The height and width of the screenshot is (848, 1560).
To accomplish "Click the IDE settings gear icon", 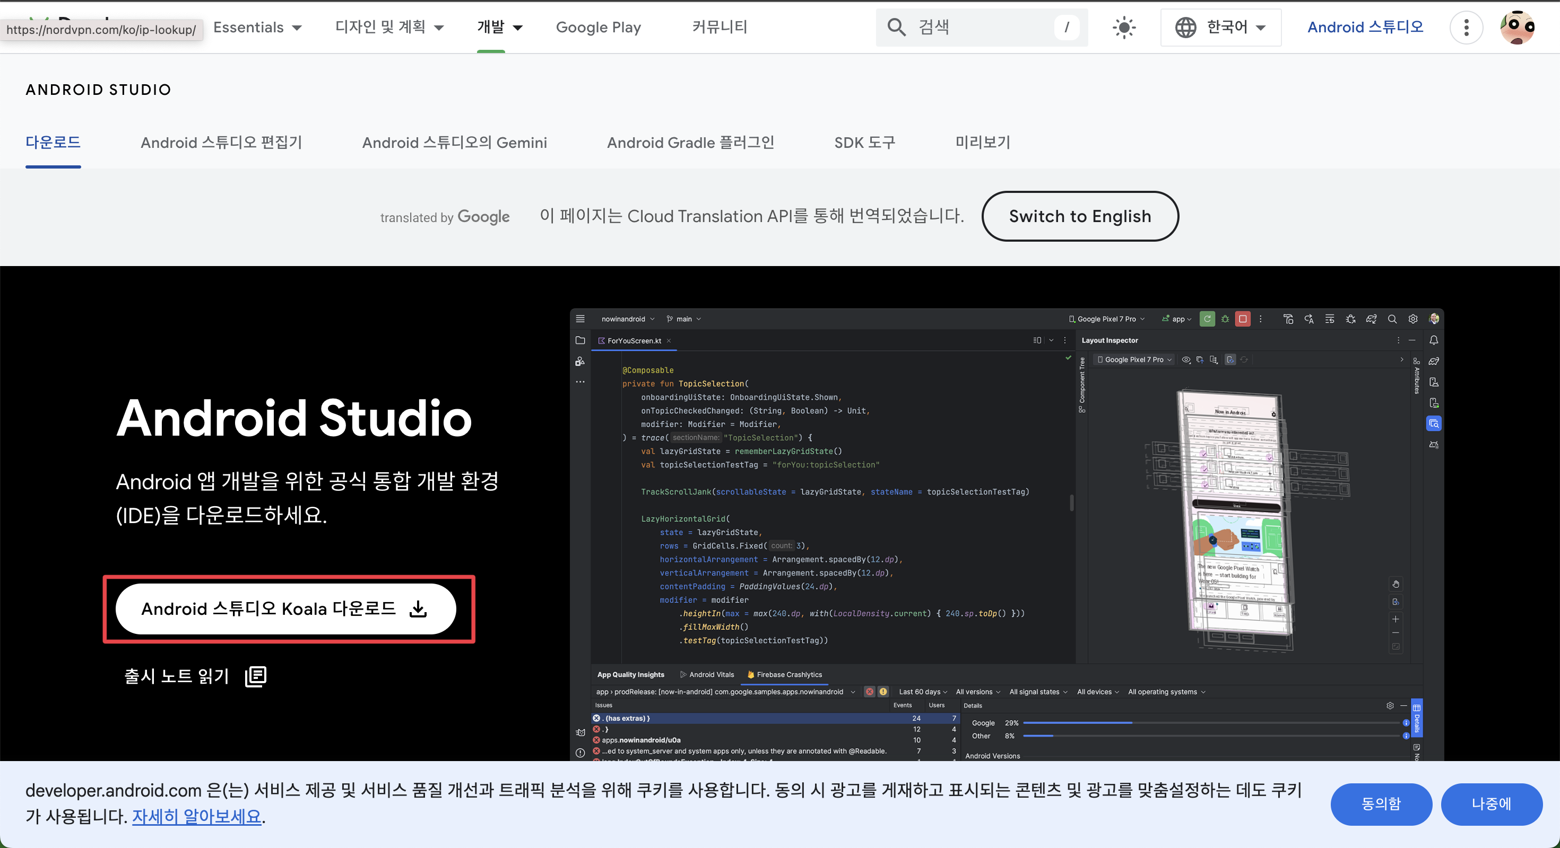I will [1413, 319].
